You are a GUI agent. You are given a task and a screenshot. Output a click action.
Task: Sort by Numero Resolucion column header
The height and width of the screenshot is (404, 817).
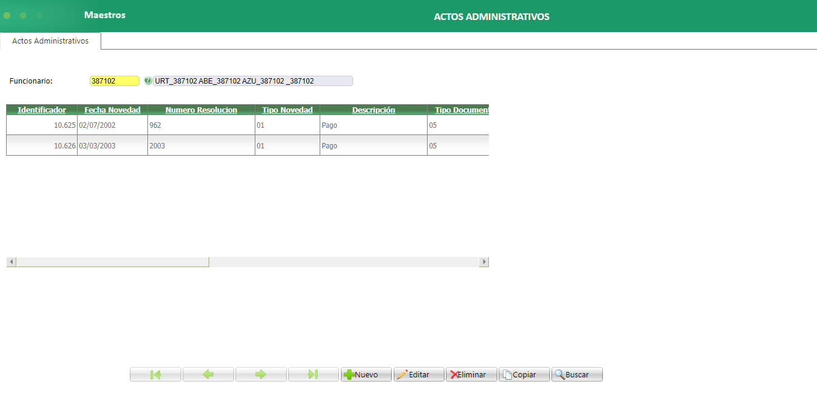point(201,110)
